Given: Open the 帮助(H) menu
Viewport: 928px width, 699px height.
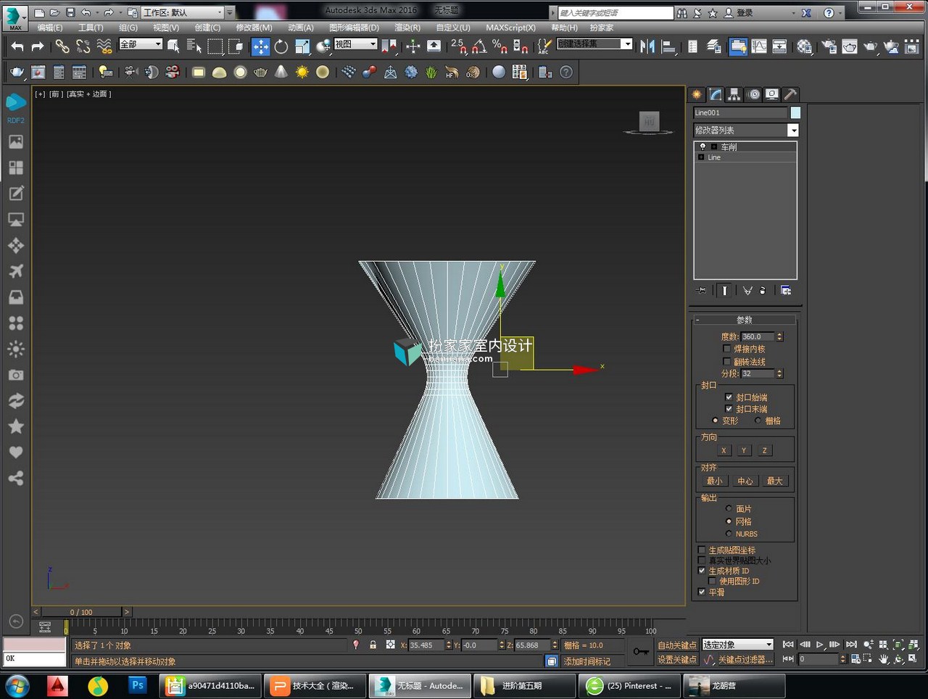Looking at the screenshot, I should pyautogui.click(x=564, y=28).
